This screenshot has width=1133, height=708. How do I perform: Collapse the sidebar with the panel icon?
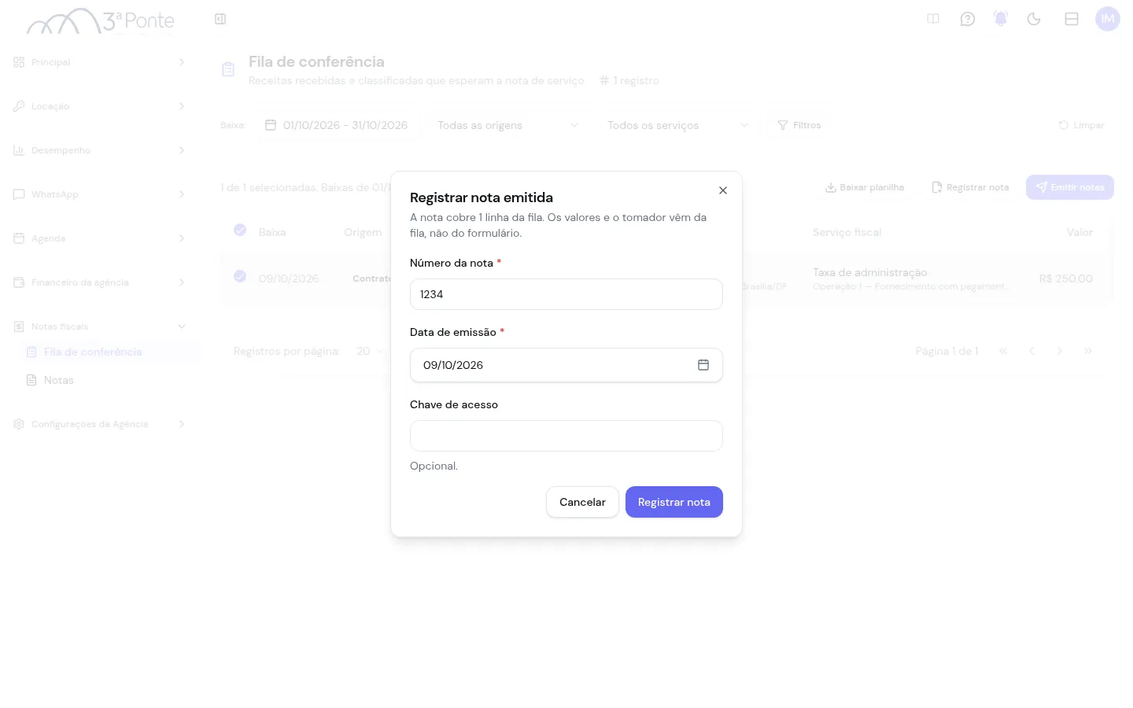[x=220, y=19]
